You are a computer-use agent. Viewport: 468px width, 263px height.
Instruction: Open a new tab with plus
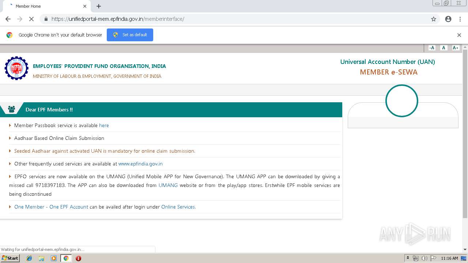point(99,6)
